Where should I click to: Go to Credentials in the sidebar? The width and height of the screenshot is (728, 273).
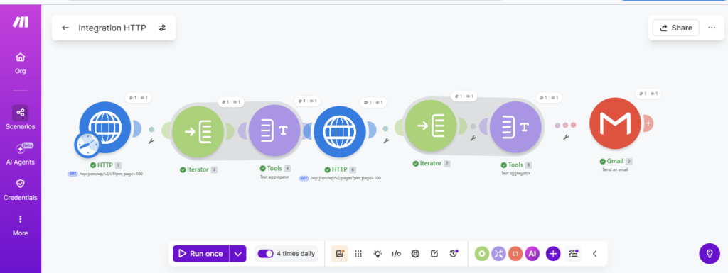point(20,190)
